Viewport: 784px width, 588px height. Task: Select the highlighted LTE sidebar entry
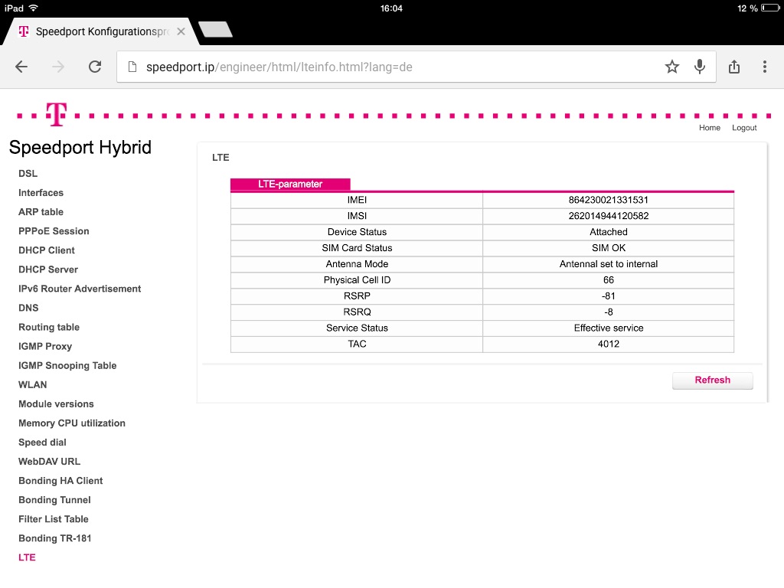click(27, 557)
